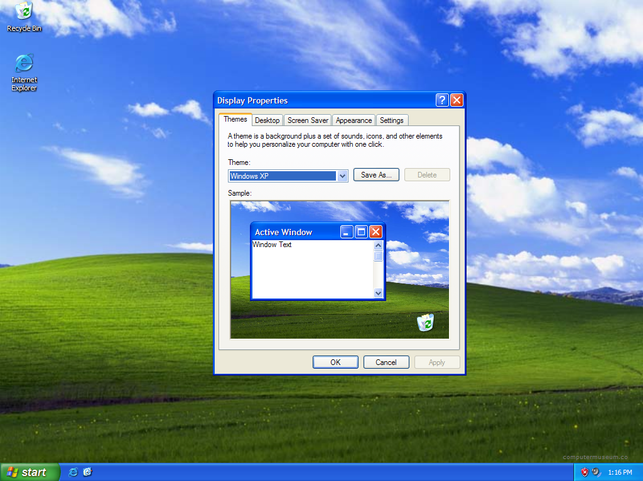The height and width of the screenshot is (481, 643).
Task: Click the maximize icon in the Active Window preview
Action: click(x=361, y=231)
